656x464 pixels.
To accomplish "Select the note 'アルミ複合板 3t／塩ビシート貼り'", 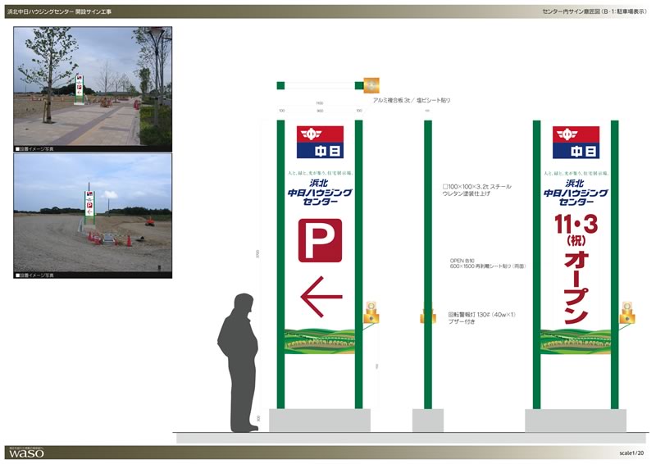I will (x=412, y=100).
